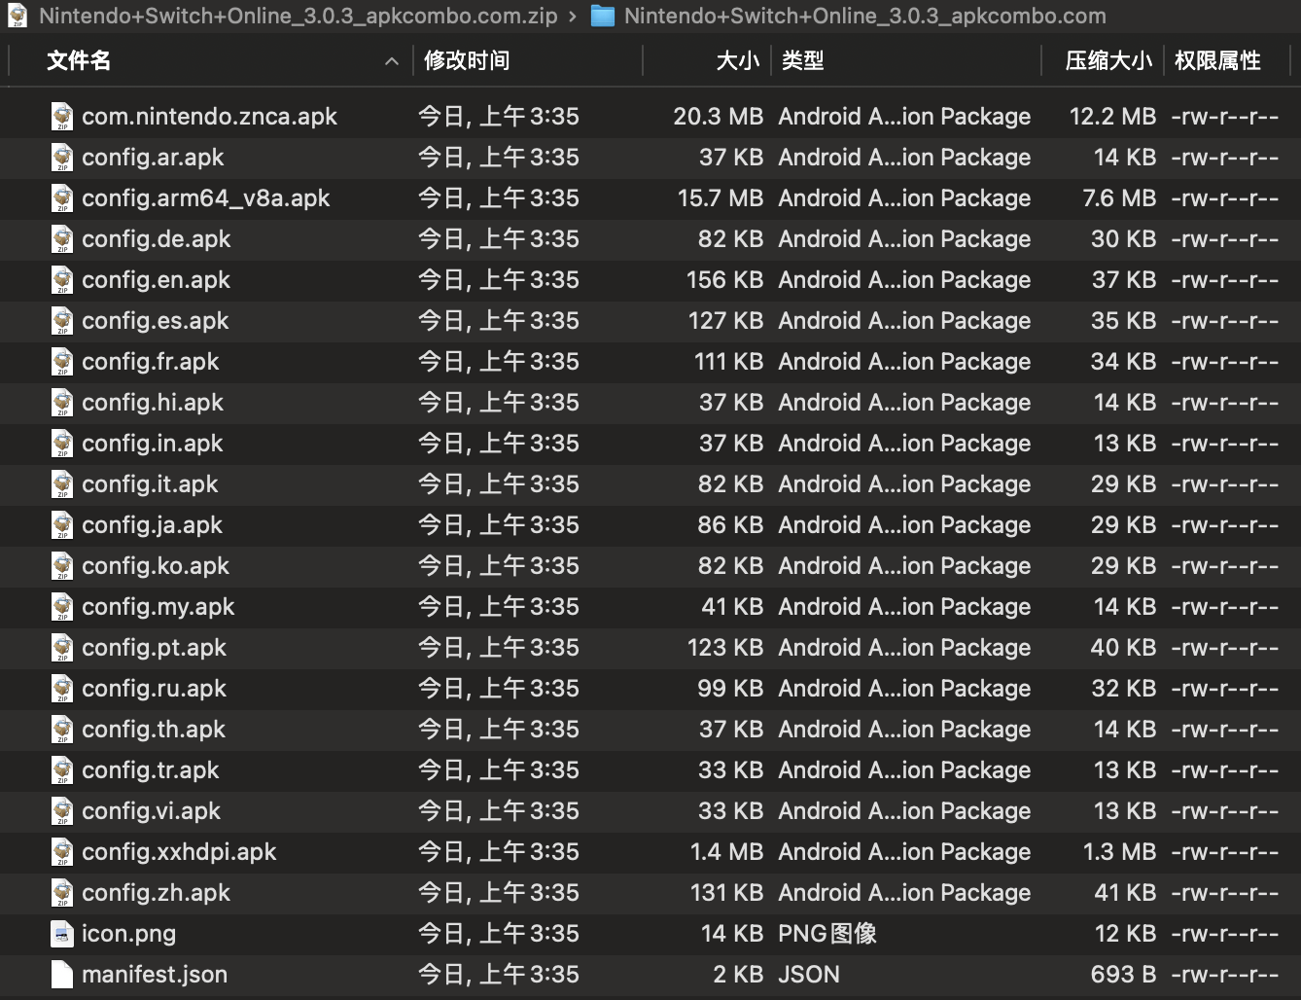The height and width of the screenshot is (1000, 1301).
Task: Click the manifest.json document icon
Action: [62, 975]
